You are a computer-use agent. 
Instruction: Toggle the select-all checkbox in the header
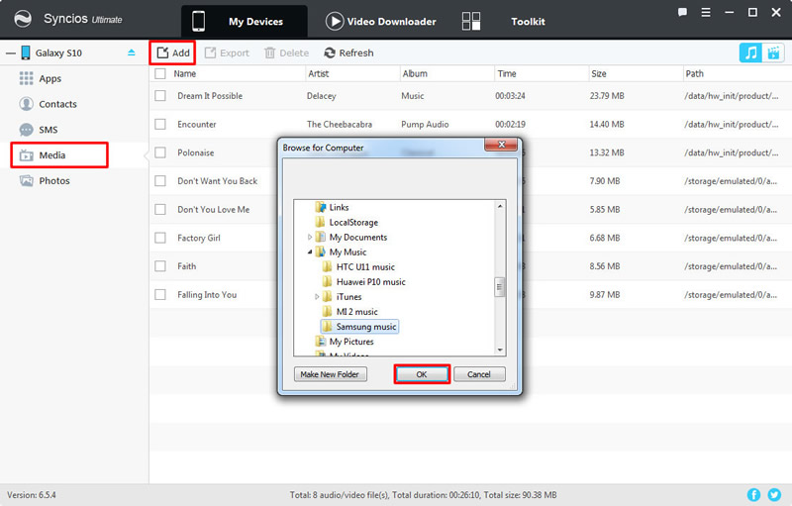pyautogui.click(x=160, y=73)
